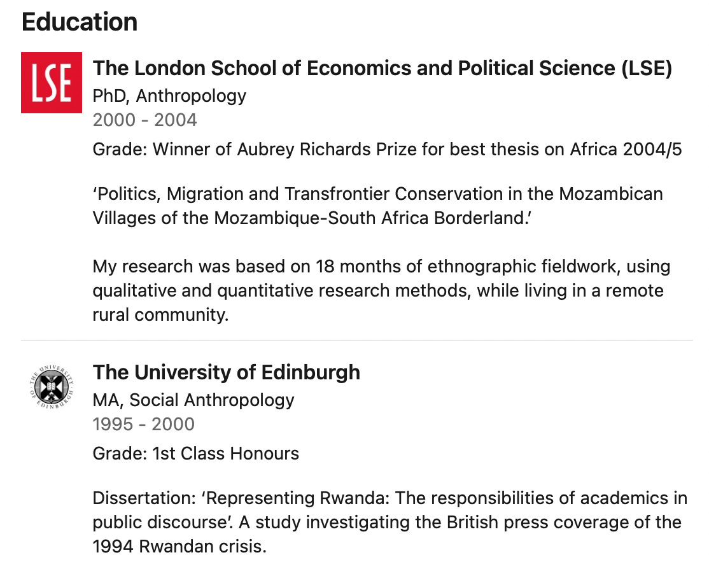
Task: Open The London School of Economics link
Action: tap(382, 69)
